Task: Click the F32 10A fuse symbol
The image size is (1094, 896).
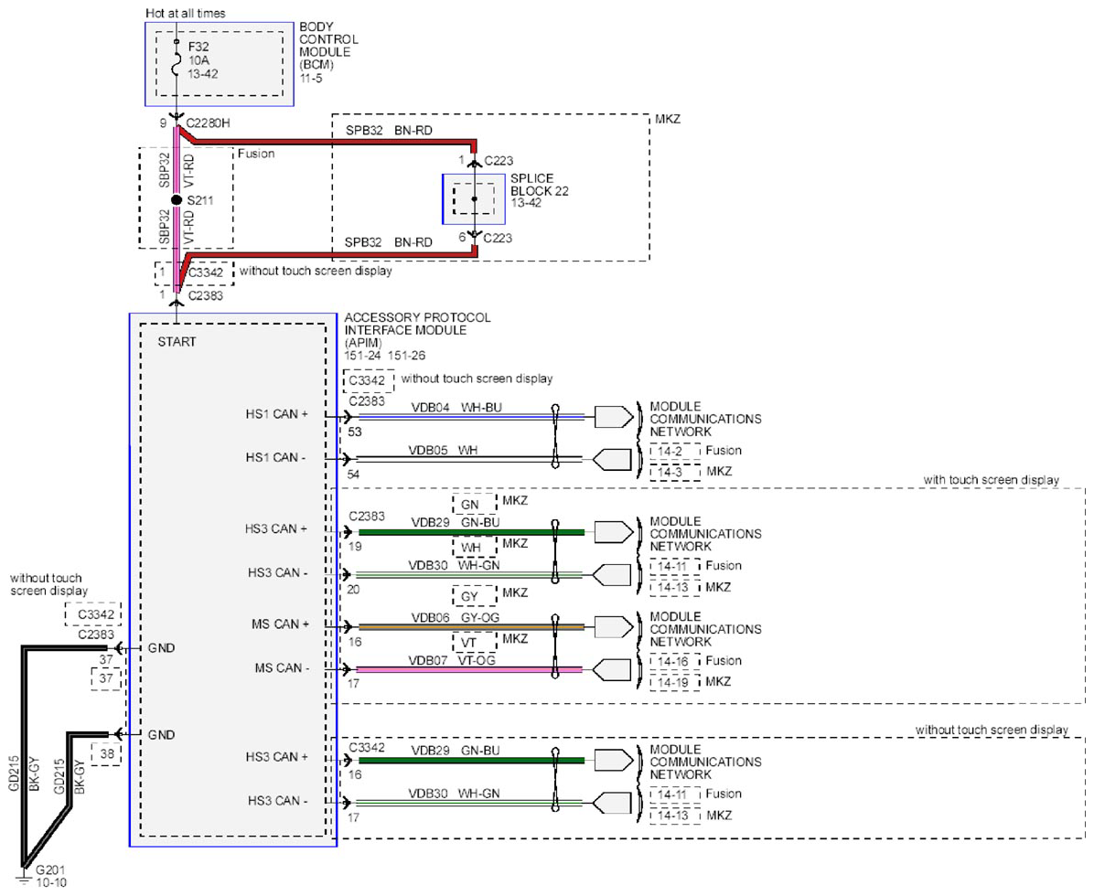Action: [177, 61]
